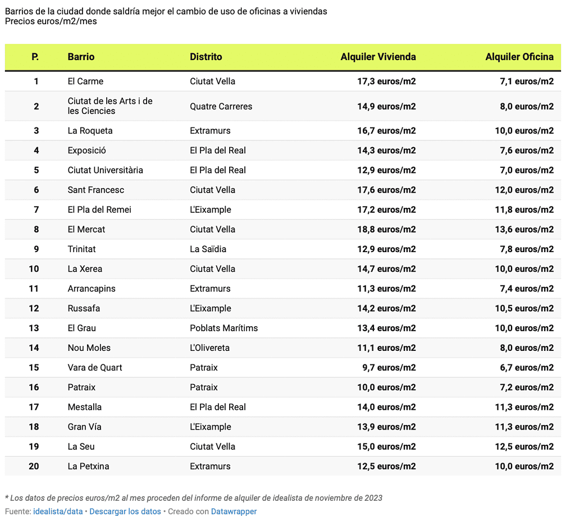Viewport: 566px width, 516px height.
Task: Select the La Petxina neighborhood cell
Action: coord(88,466)
